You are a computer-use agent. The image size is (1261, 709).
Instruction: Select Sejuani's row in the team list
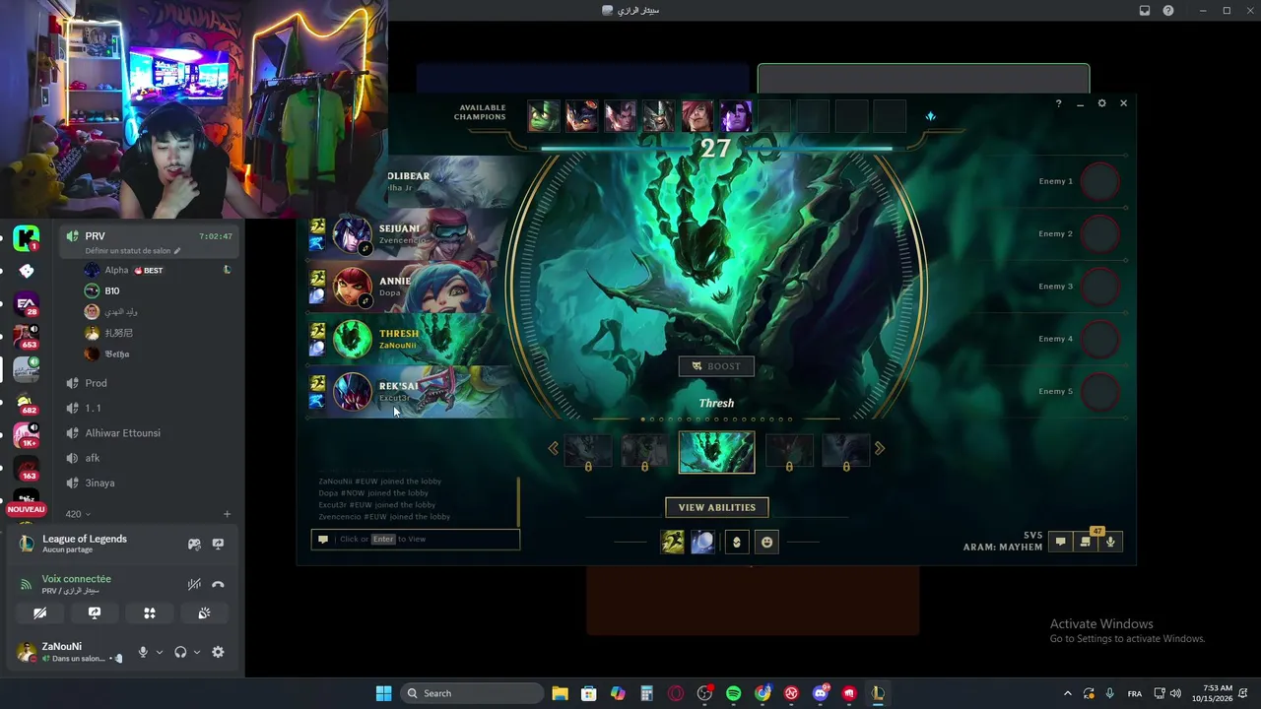coord(412,234)
